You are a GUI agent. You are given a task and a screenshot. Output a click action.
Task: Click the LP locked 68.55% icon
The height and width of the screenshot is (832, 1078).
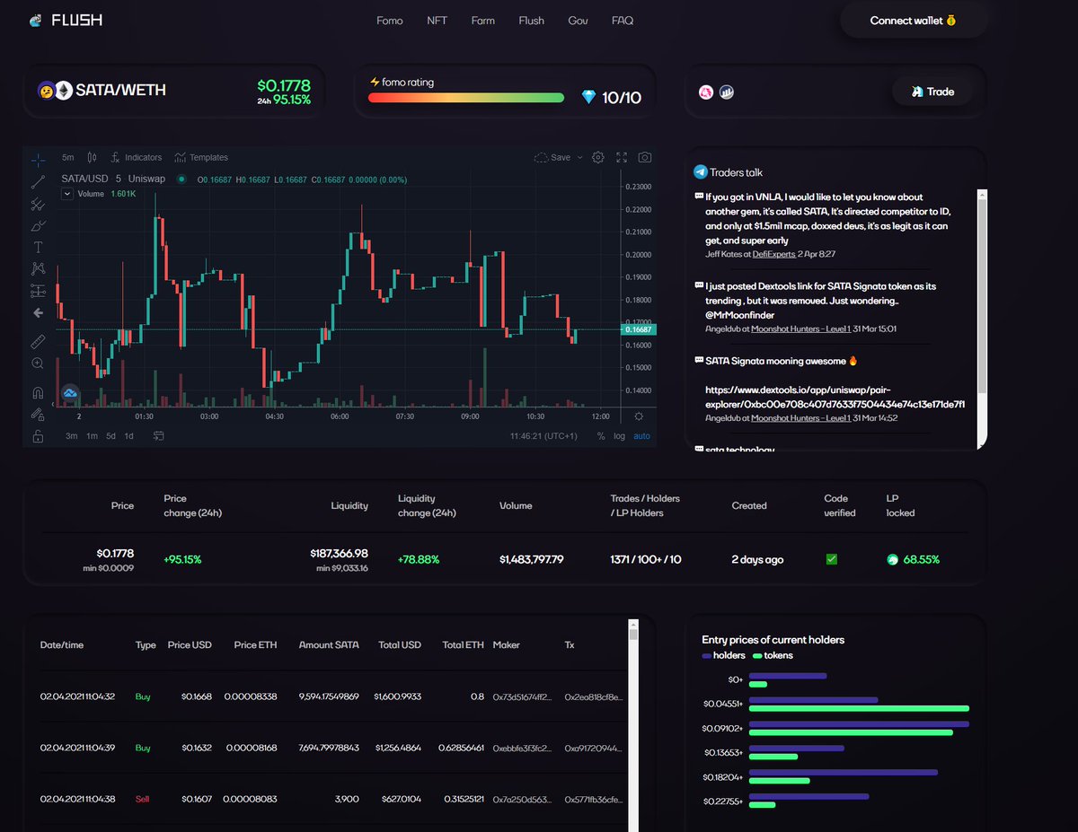click(893, 559)
